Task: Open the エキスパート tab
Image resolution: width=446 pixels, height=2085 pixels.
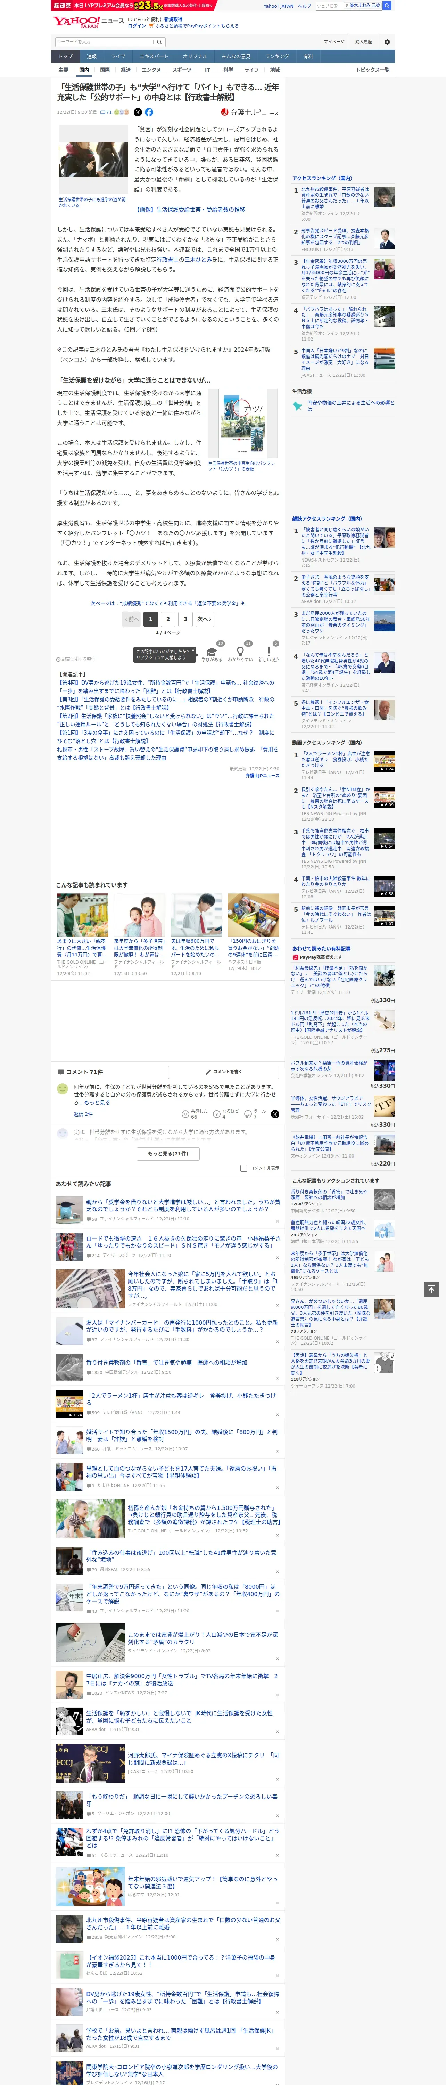Action: pos(154,57)
